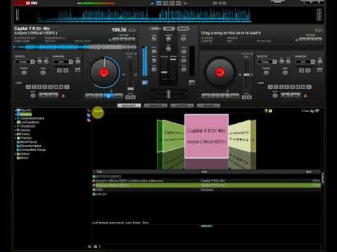Click the left deck pitch slider handle
The height and width of the screenshot is (252, 337).
point(131,89)
